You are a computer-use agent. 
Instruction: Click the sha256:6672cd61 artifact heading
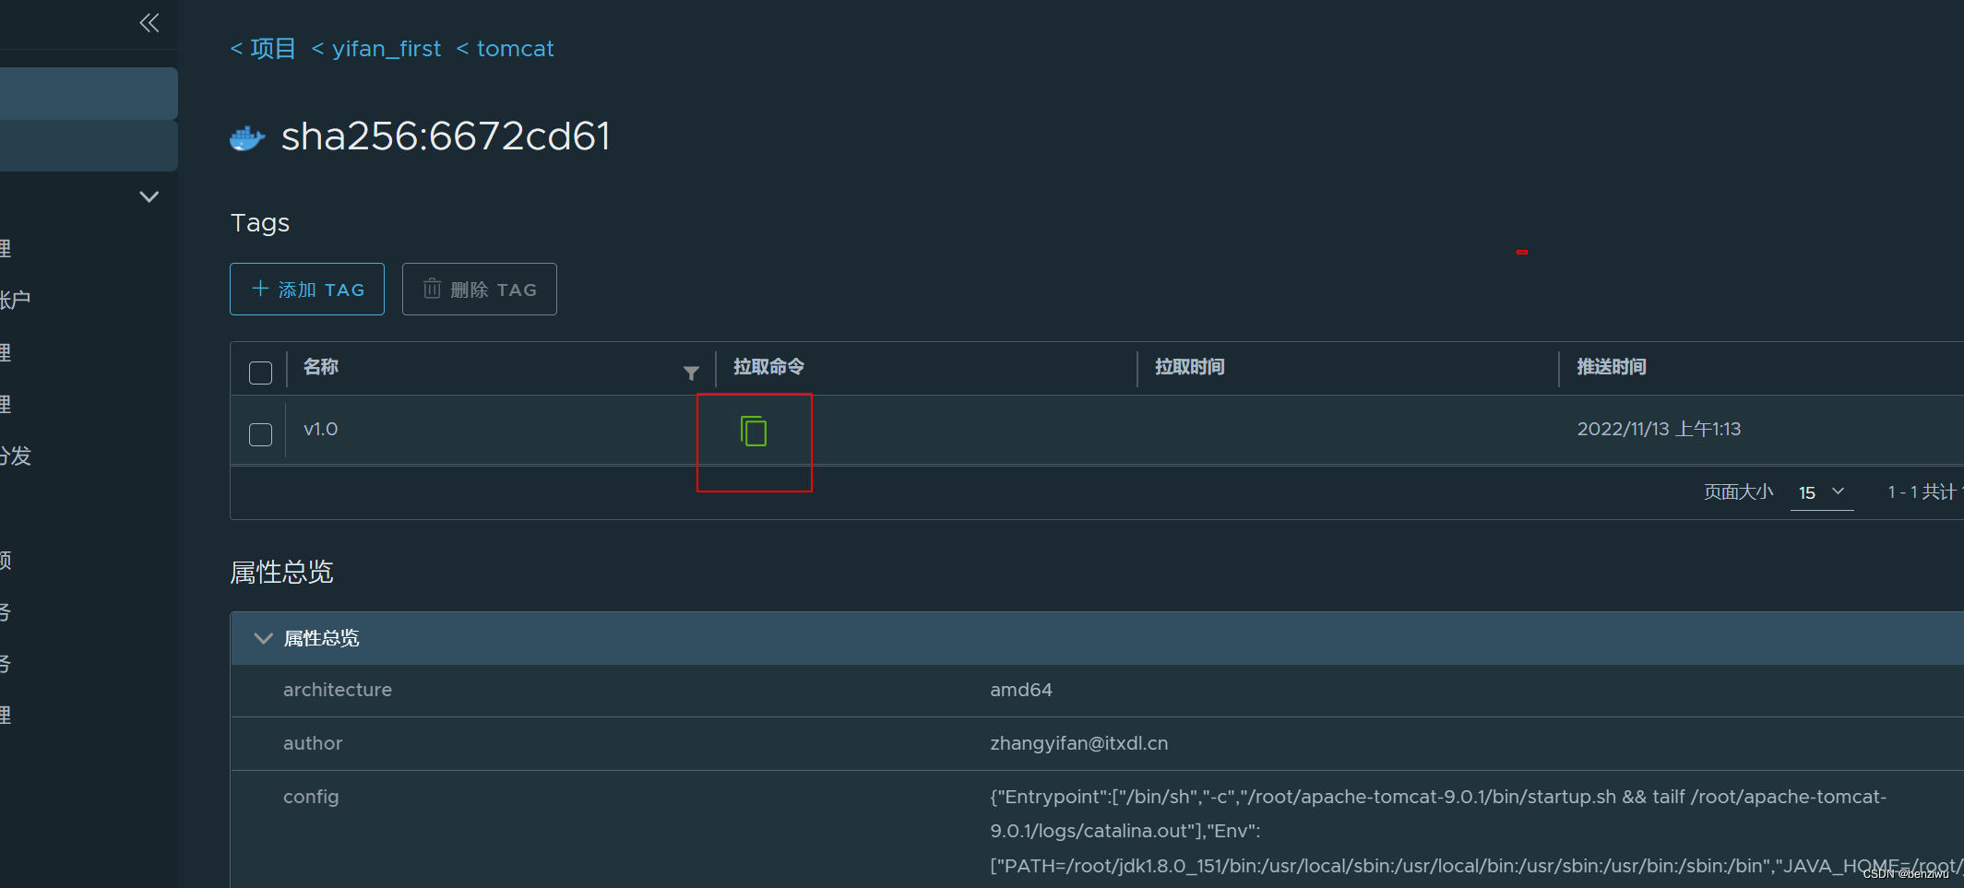(446, 136)
